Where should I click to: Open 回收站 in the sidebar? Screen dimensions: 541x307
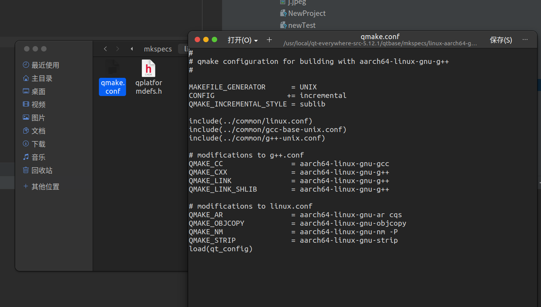tap(38, 170)
